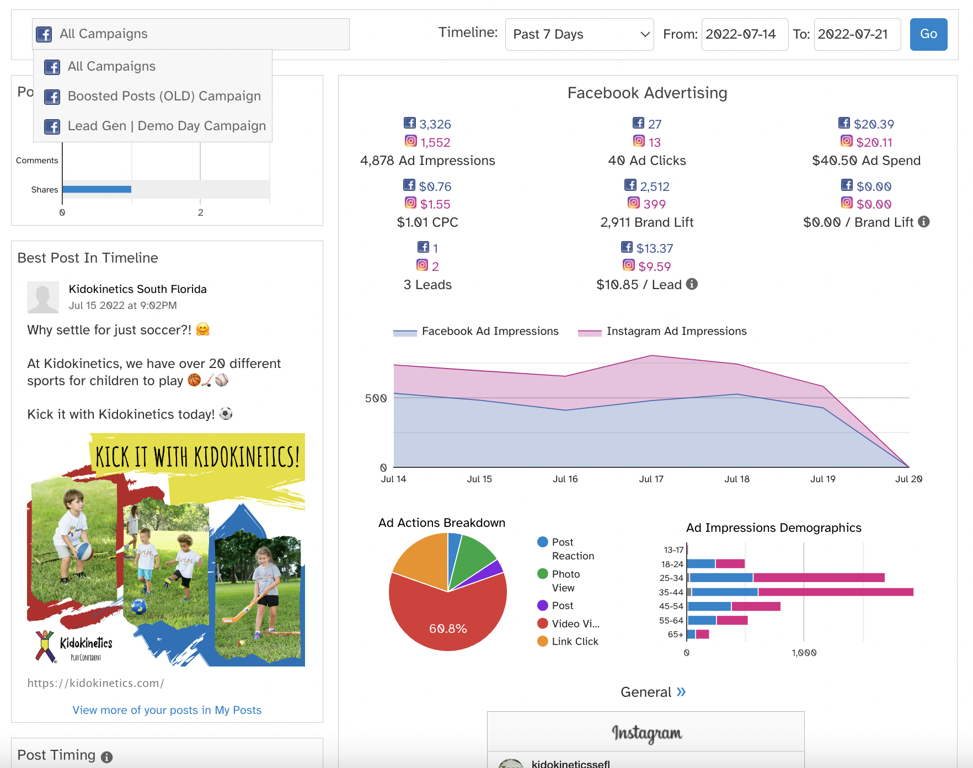Screen dimensions: 973x768
Task: Click the Kidokinetics profile avatar
Action: tap(43, 297)
